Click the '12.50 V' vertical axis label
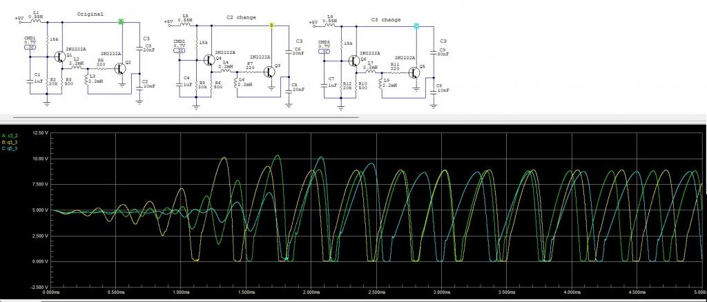The height and width of the screenshot is (302, 707). [41, 133]
